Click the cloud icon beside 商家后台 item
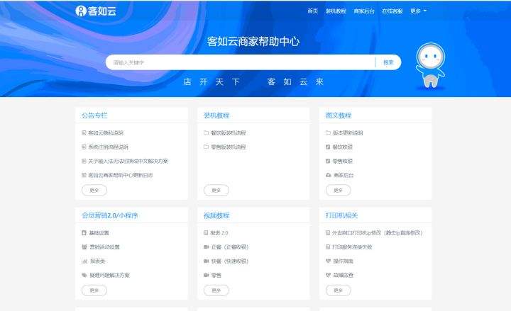The width and height of the screenshot is (511, 311). (x=329, y=175)
